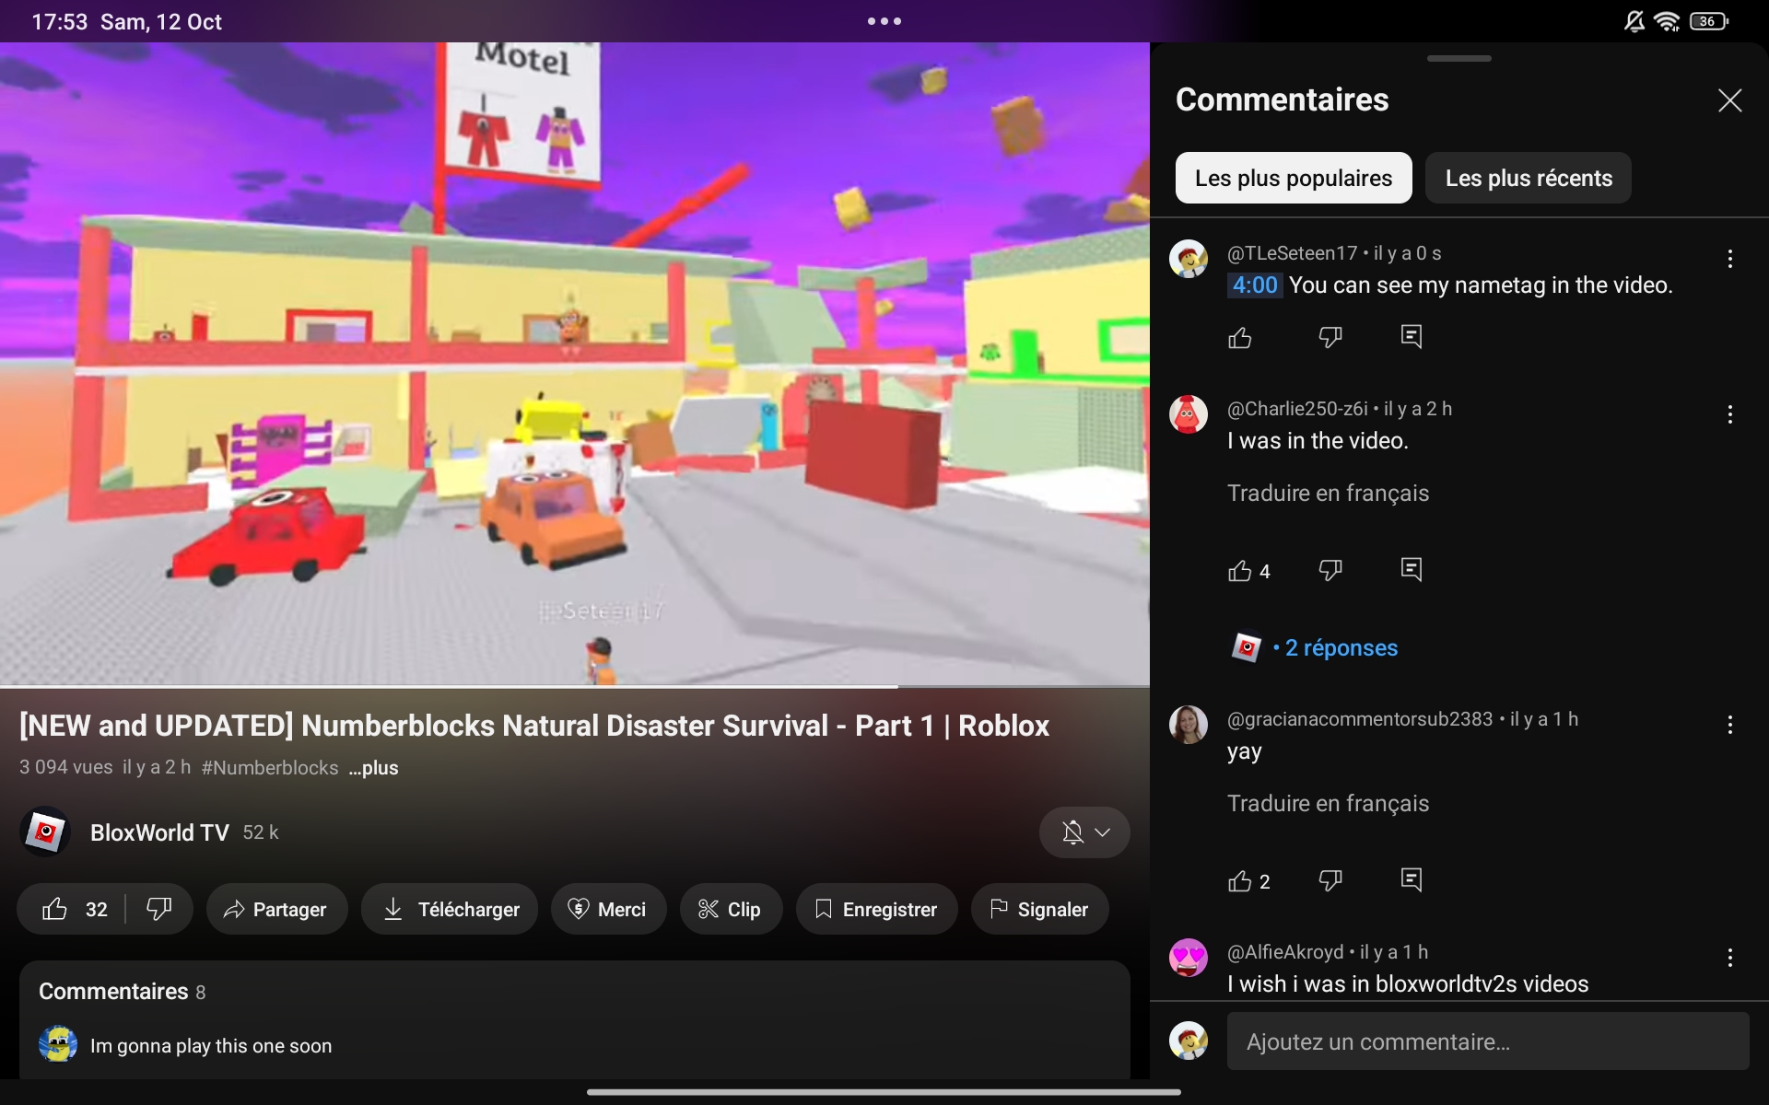Translate 'I was in the video.' to French
The height and width of the screenshot is (1105, 1769).
pos(1328,494)
